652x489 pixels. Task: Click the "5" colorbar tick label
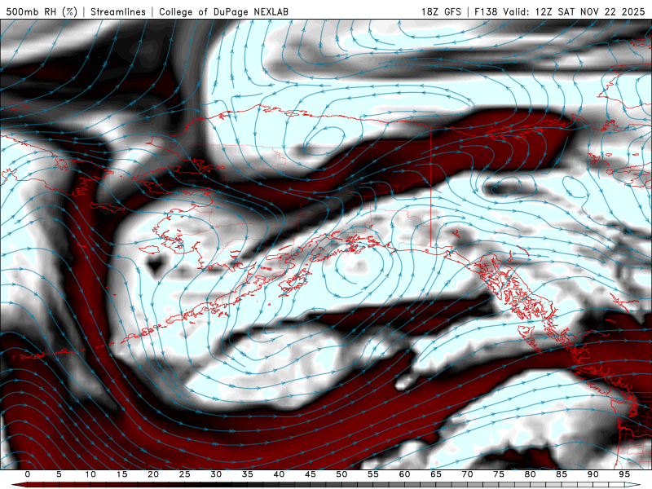[59, 474]
